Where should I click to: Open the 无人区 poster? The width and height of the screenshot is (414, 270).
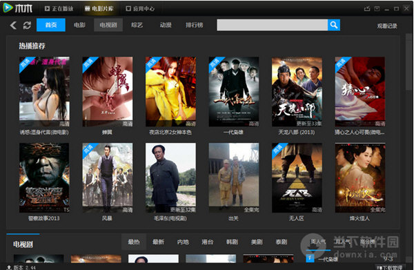tap(297, 177)
